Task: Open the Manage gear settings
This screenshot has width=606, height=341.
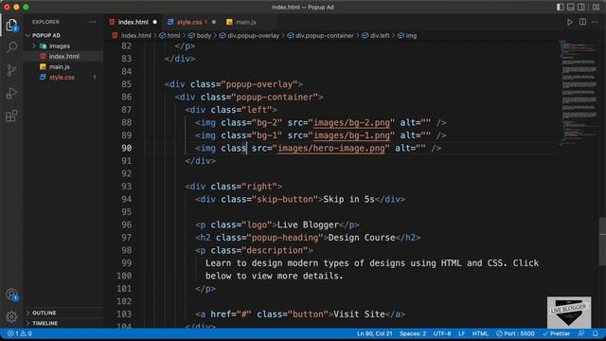Action: point(11,317)
